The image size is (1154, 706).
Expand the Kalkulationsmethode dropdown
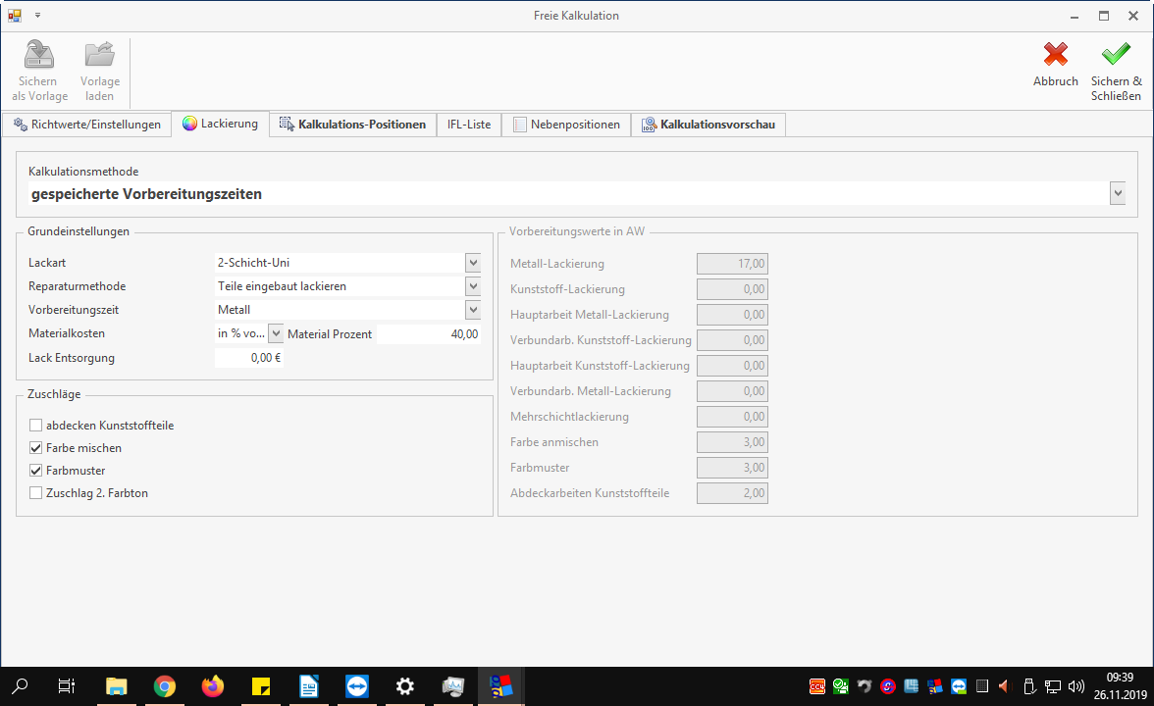point(1118,194)
